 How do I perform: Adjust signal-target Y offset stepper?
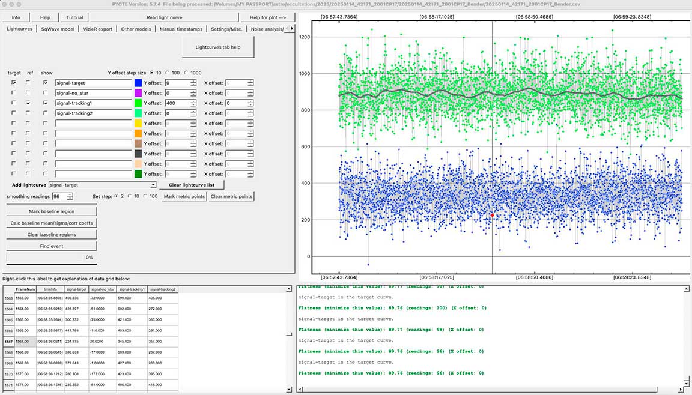pyautogui.click(x=193, y=83)
